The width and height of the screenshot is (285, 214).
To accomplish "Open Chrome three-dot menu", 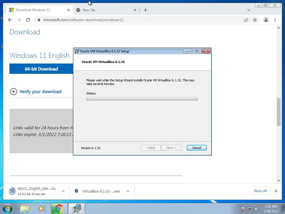I will pyautogui.click(x=275, y=20).
